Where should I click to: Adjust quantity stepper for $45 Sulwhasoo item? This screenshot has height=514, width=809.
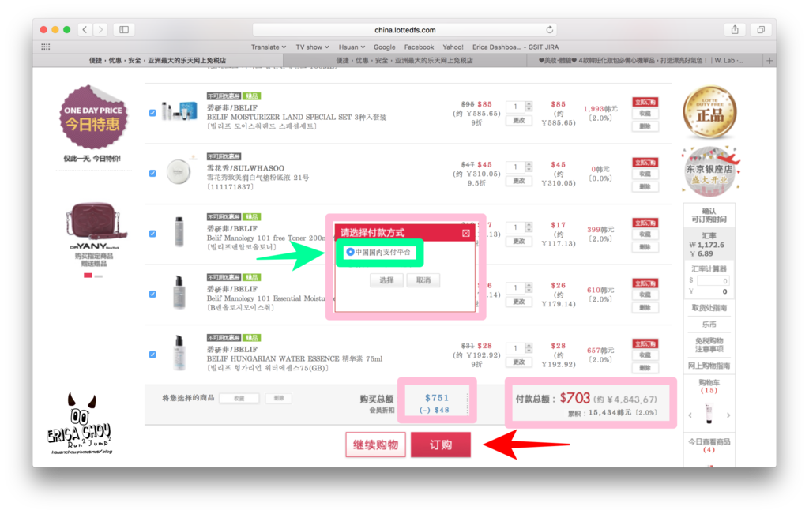coord(529,167)
